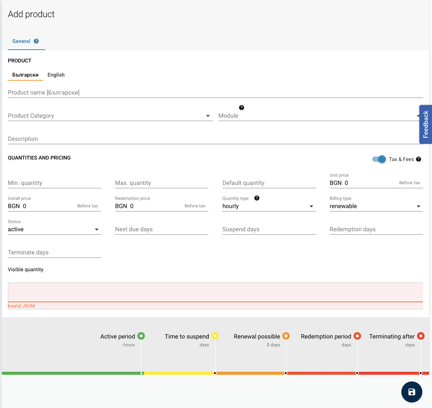Open the Module field help icon
This screenshot has height=408, width=432.
tap(242, 107)
